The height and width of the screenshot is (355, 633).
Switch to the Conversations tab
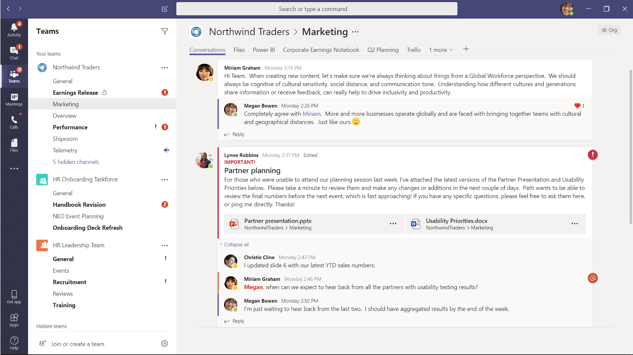coord(208,50)
